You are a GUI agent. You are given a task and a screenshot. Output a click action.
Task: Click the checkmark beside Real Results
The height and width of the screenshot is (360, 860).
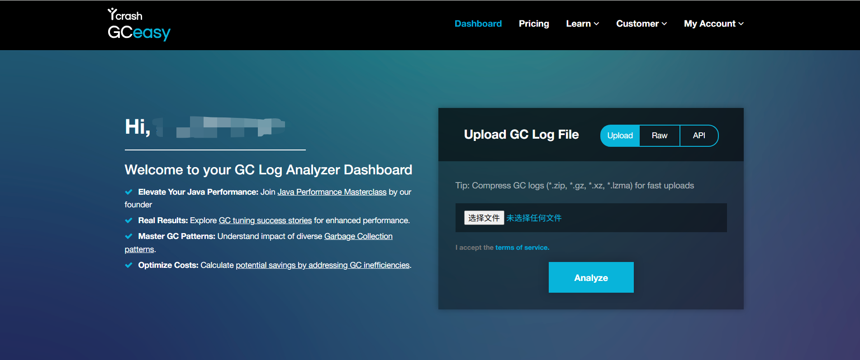(x=128, y=220)
